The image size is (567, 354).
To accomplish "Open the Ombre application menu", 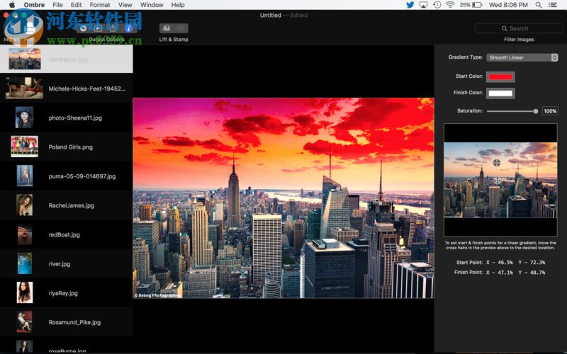I will [x=34, y=5].
